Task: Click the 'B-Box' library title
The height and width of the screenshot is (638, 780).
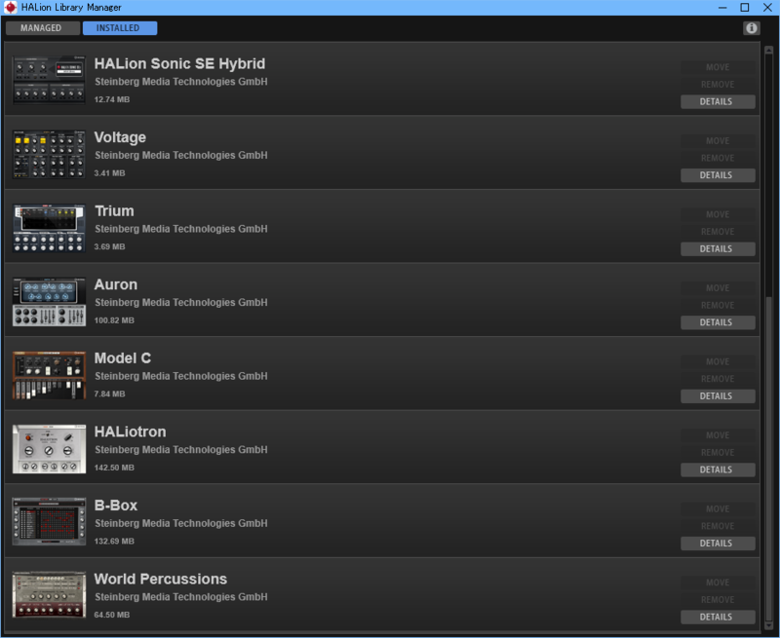Action: pos(115,506)
